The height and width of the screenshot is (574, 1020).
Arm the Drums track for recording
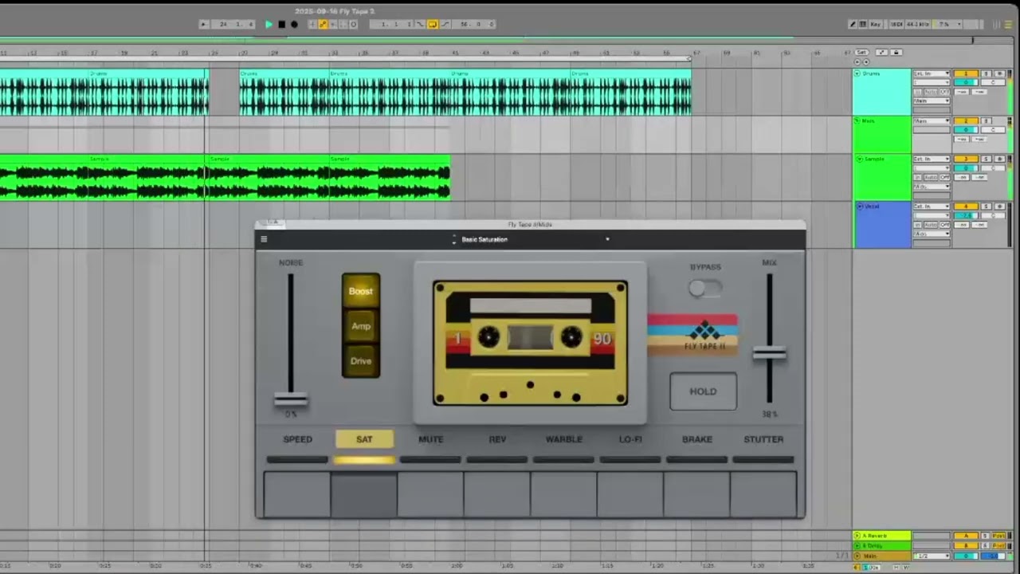(999, 73)
